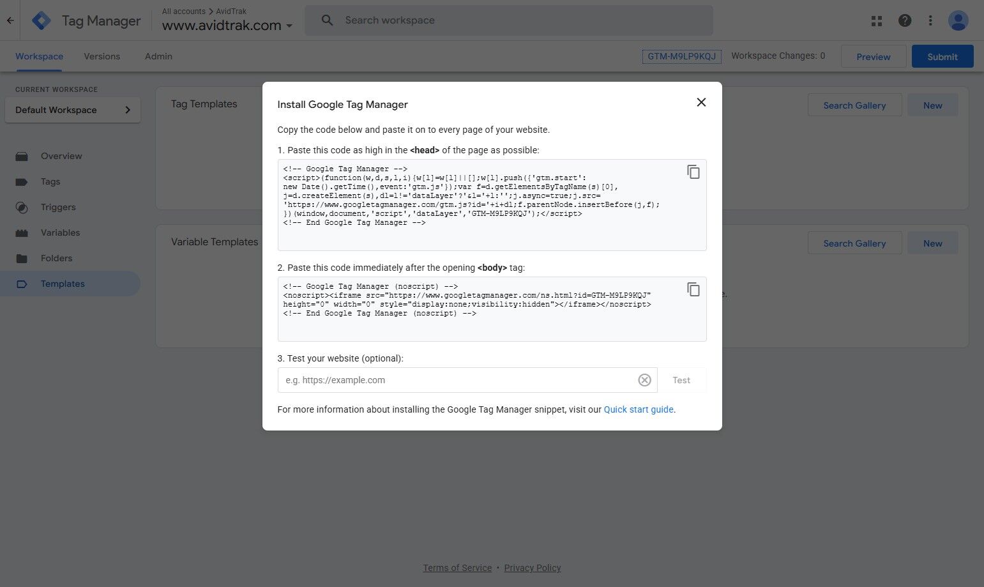This screenshot has height=587, width=984.
Task: Click the Tag Templates heading
Action: click(204, 104)
